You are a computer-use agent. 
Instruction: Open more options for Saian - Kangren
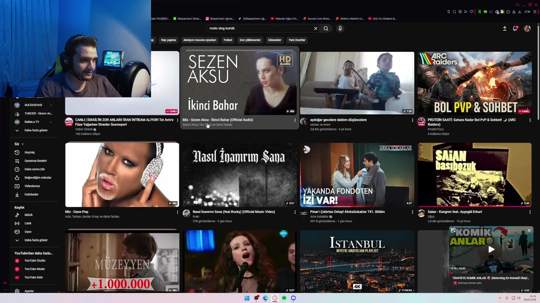[530, 212]
